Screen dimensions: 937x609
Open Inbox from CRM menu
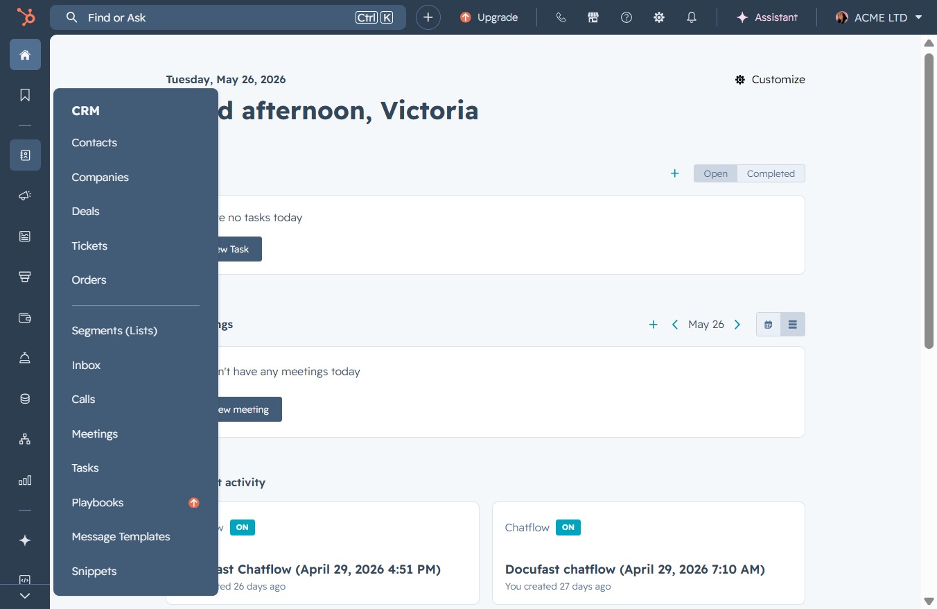coord(86,366)
